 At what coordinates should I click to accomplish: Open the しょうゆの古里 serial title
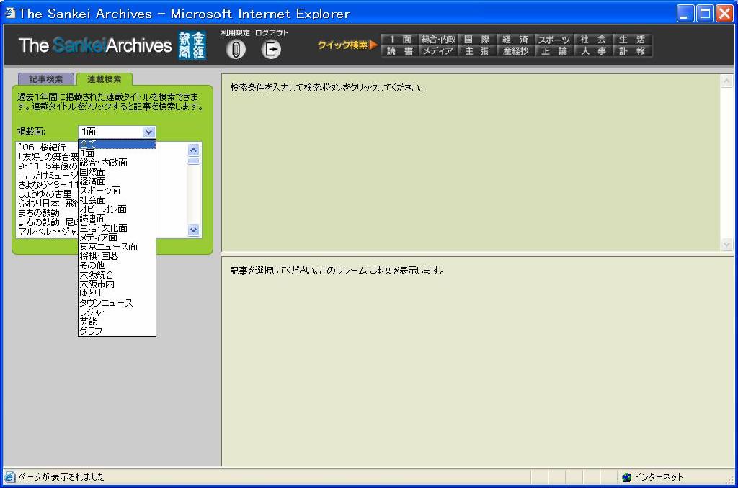(45, 194)
